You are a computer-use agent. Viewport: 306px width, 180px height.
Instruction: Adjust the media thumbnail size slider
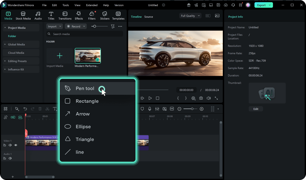95,26
